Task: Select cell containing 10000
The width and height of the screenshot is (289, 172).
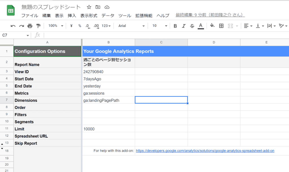Action: 109,129
